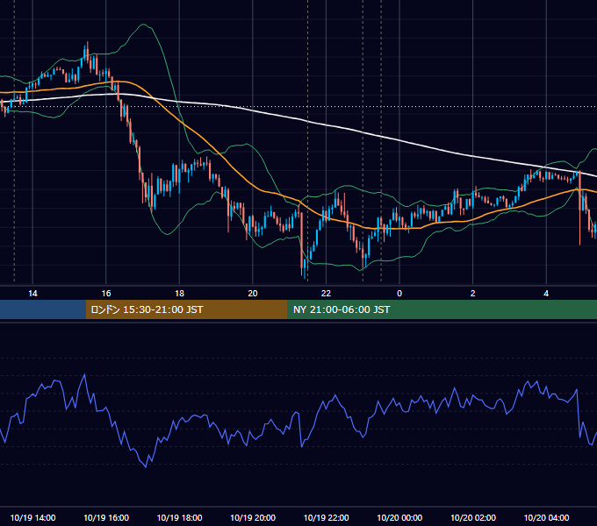This screenshot has height=526, width=597.
Task: Click the hour label 16 on price chart axis
Action: click(106, 294)
